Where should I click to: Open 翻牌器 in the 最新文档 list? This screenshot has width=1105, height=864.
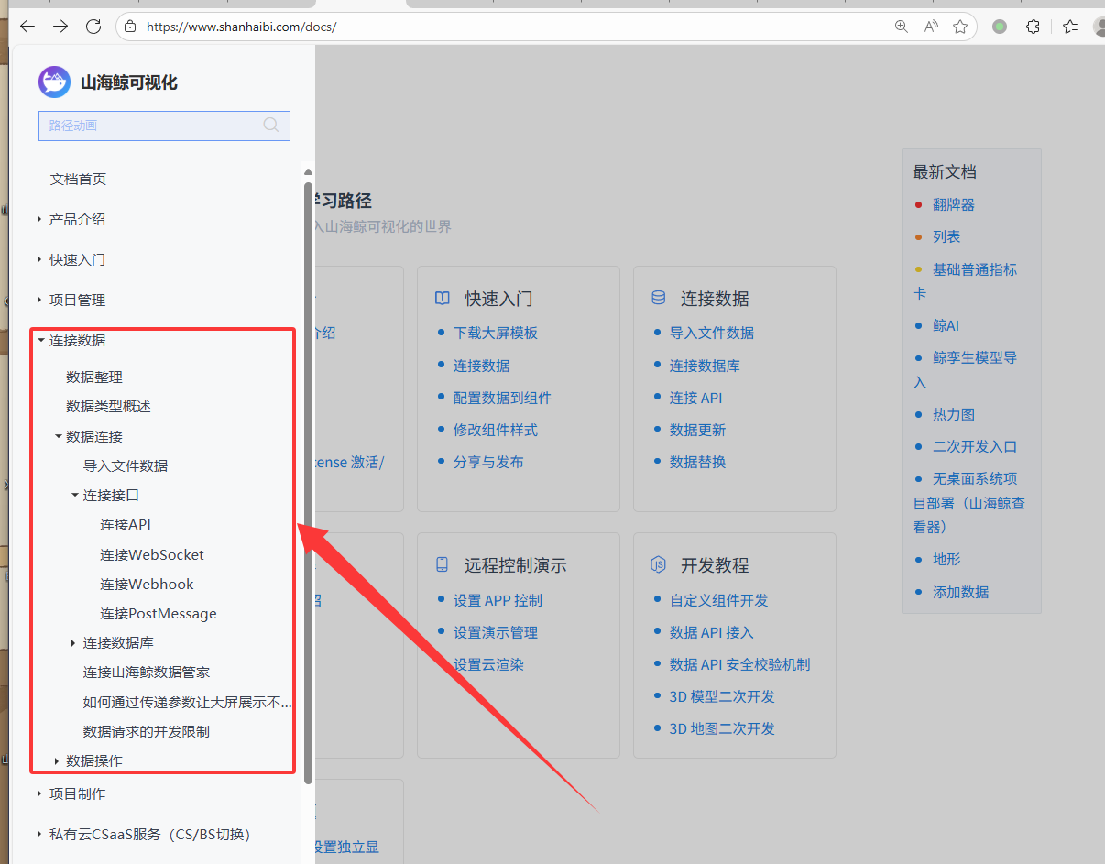pos(954,204)
